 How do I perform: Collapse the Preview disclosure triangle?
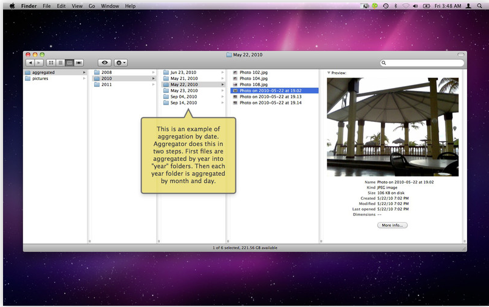[329, 73]
